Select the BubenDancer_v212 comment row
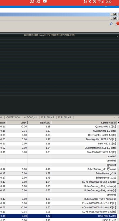119x221 pixels. (58, 178)
